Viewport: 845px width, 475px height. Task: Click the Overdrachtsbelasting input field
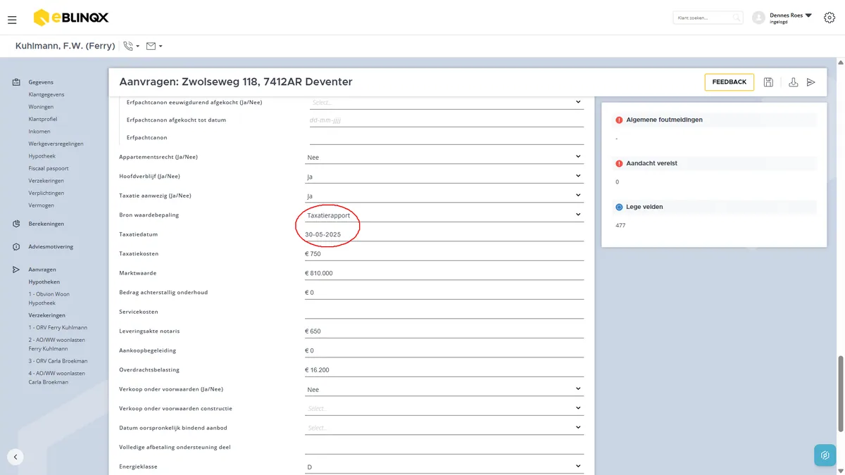click(x=444, y=369)
